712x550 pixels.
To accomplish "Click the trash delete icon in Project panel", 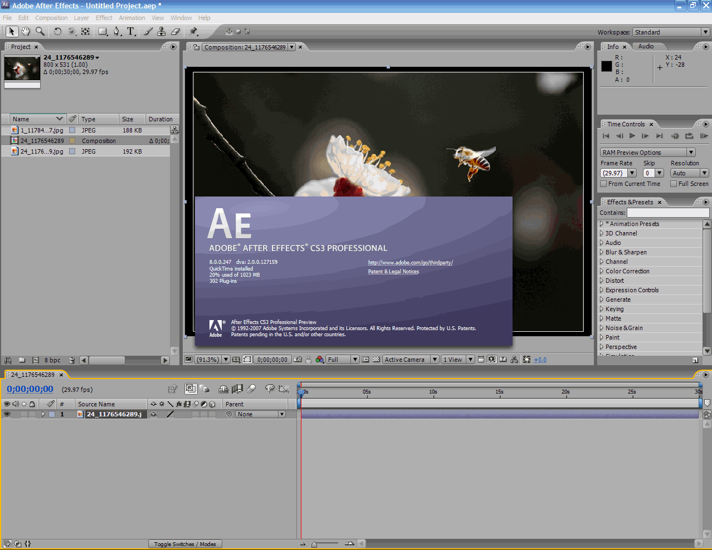I will pos(72,360).
